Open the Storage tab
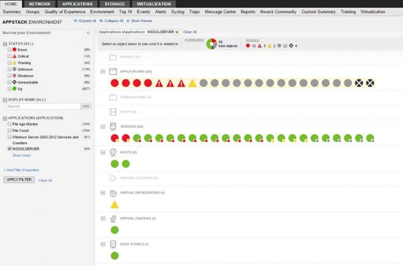The width and height of the screenshot is (403, 266). pos(115,4)
